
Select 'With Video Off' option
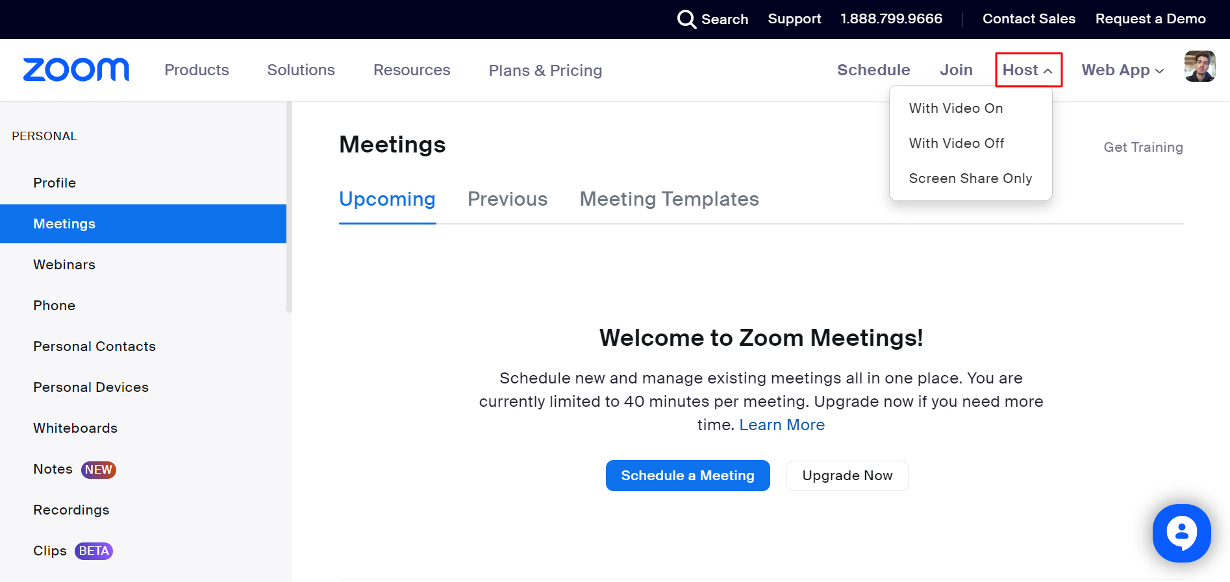click(x=956, y=143)
